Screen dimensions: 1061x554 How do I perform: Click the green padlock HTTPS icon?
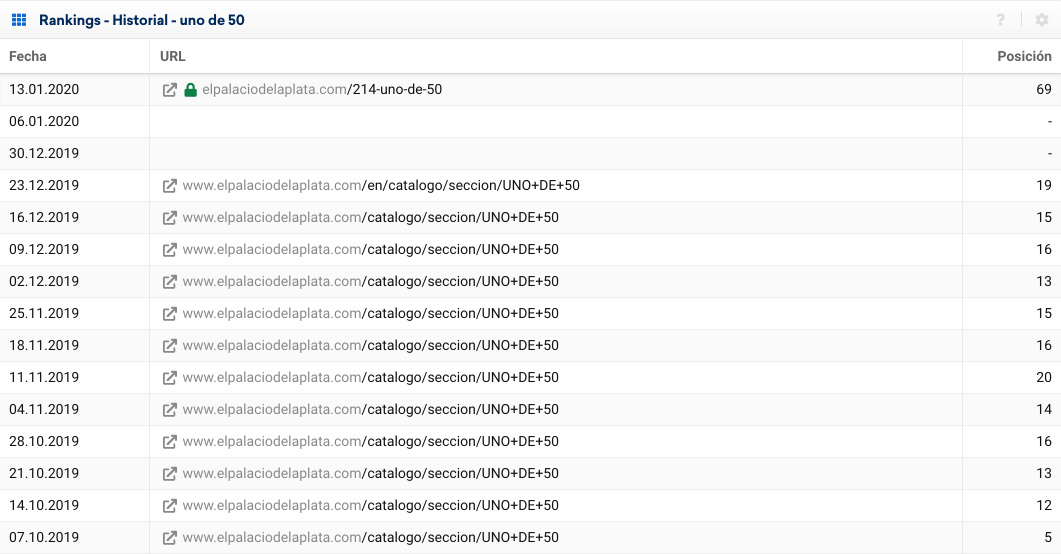pyautogui.click(x=190, y=90)
